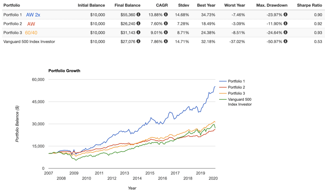Click the Sharpe Ratio column header
This screenshot has height=193, width=325.
(309, 5)
